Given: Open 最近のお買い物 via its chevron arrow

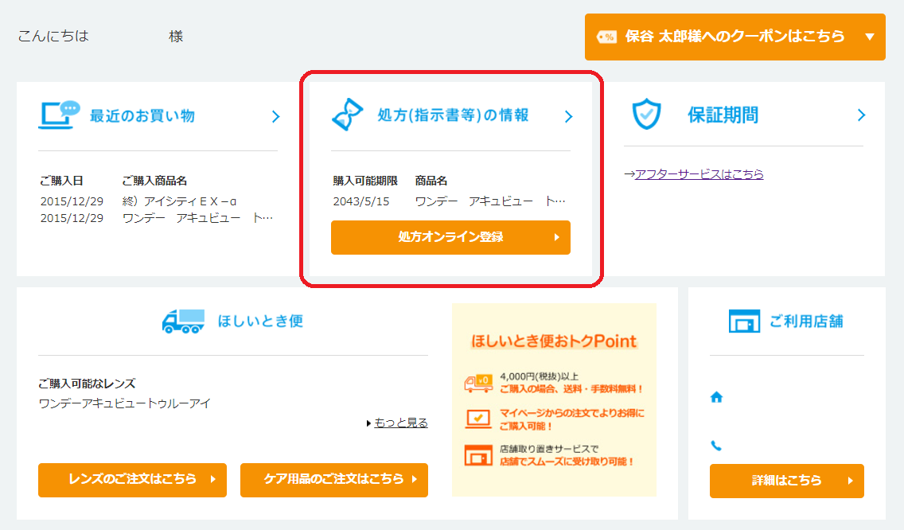Looking at the screenshot, I should [276, 117].
